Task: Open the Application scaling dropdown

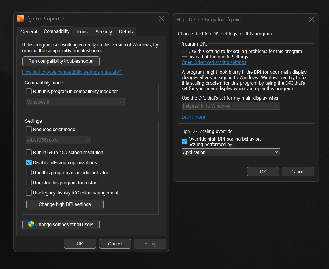Action: coord(231,152)
